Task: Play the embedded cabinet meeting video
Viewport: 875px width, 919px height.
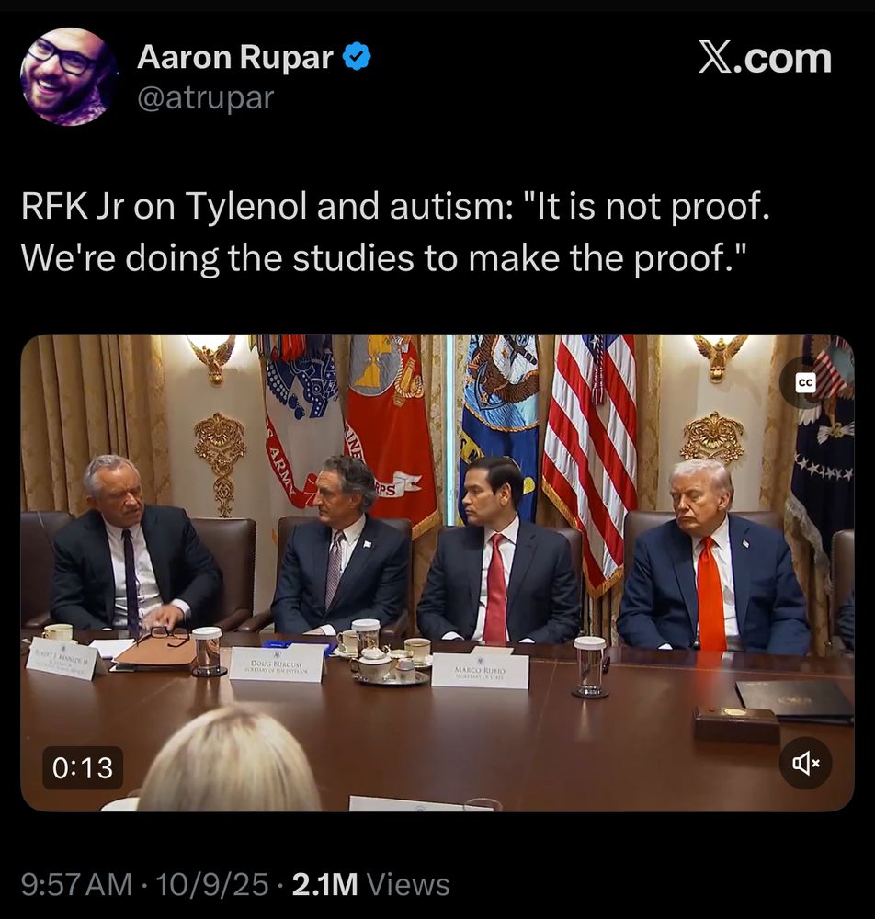Action: pos(437,573)
